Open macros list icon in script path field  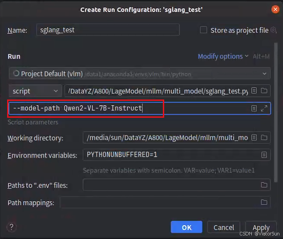pos(254,91)
